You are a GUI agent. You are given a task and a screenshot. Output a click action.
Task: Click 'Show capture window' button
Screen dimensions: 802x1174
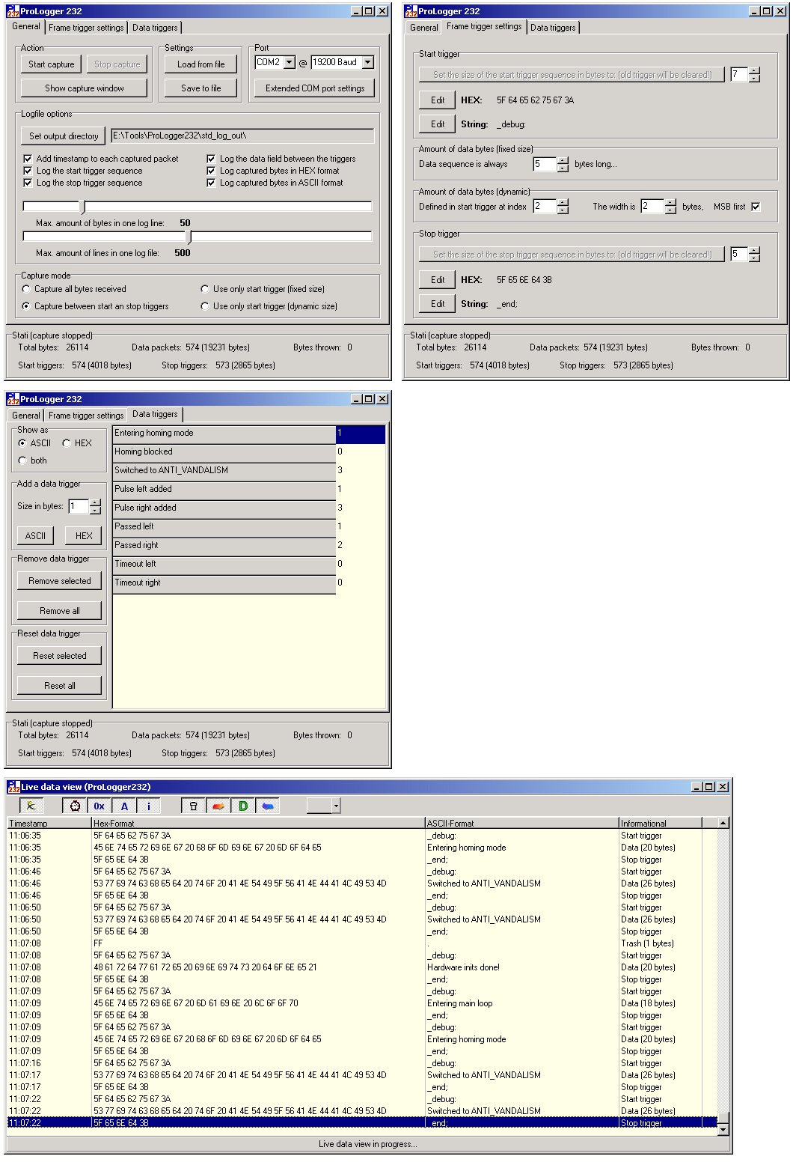[84, 88]
